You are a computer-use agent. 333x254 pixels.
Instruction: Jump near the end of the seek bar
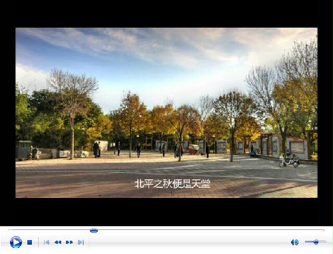(320, 230)
